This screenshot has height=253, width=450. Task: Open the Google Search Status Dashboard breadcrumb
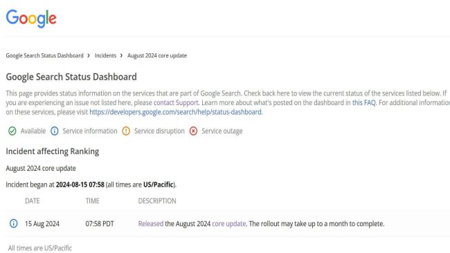coord(44,55)
